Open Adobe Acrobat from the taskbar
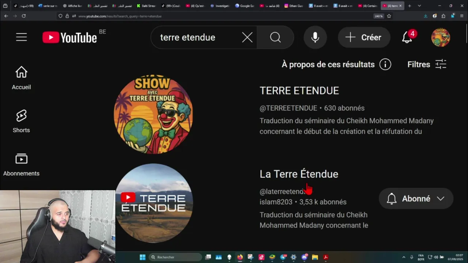468x263 pixels. tap(325, 257)
